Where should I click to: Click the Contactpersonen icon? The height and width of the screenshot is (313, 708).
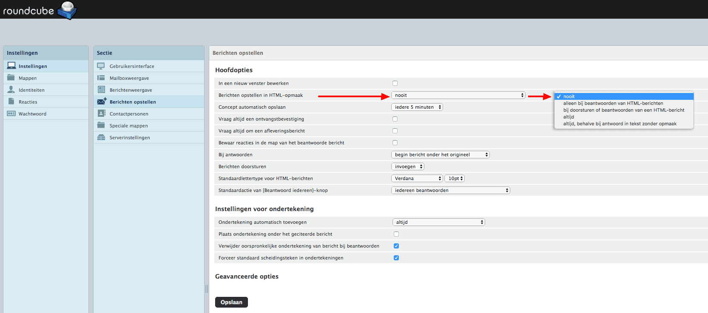click(x=101, y=113)
